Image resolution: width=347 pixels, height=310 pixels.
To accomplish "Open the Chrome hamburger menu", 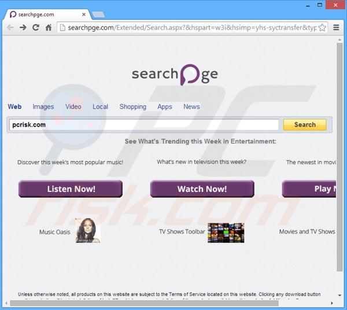I will (x=336, y=27).
